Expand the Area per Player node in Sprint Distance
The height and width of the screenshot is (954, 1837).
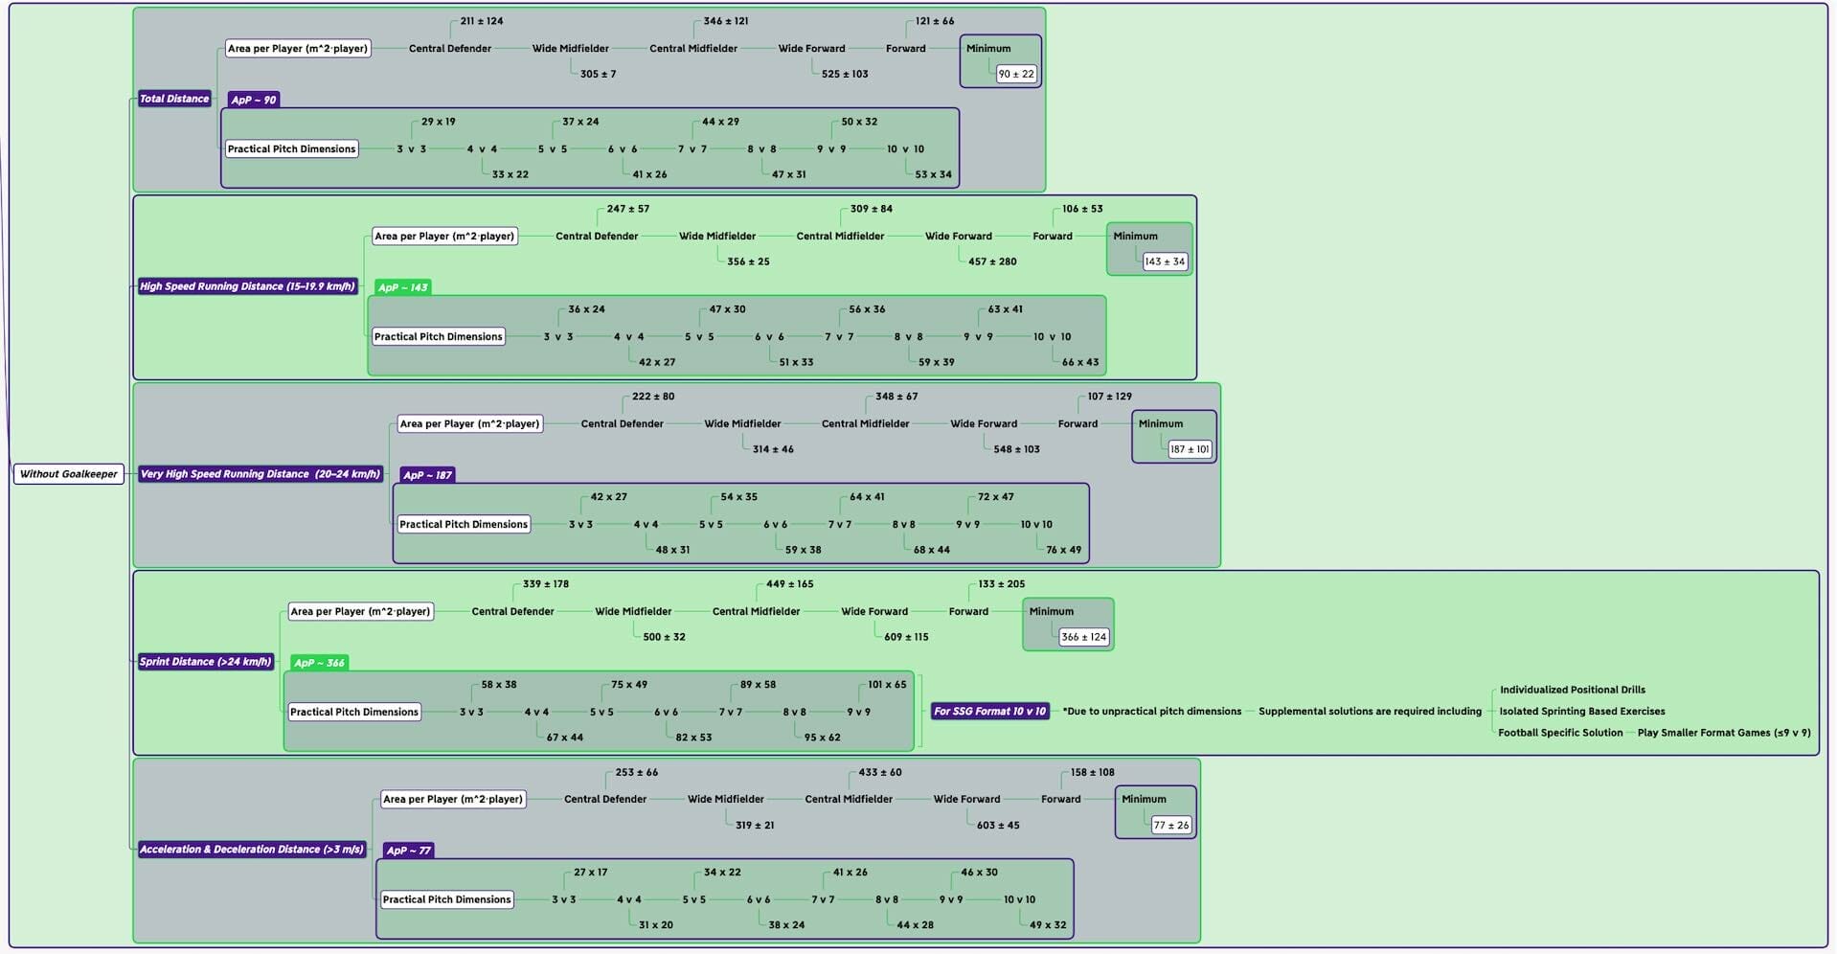[x=359, y=611]
